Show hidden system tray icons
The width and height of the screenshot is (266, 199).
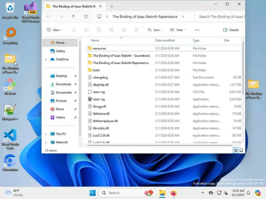point(203,193)
